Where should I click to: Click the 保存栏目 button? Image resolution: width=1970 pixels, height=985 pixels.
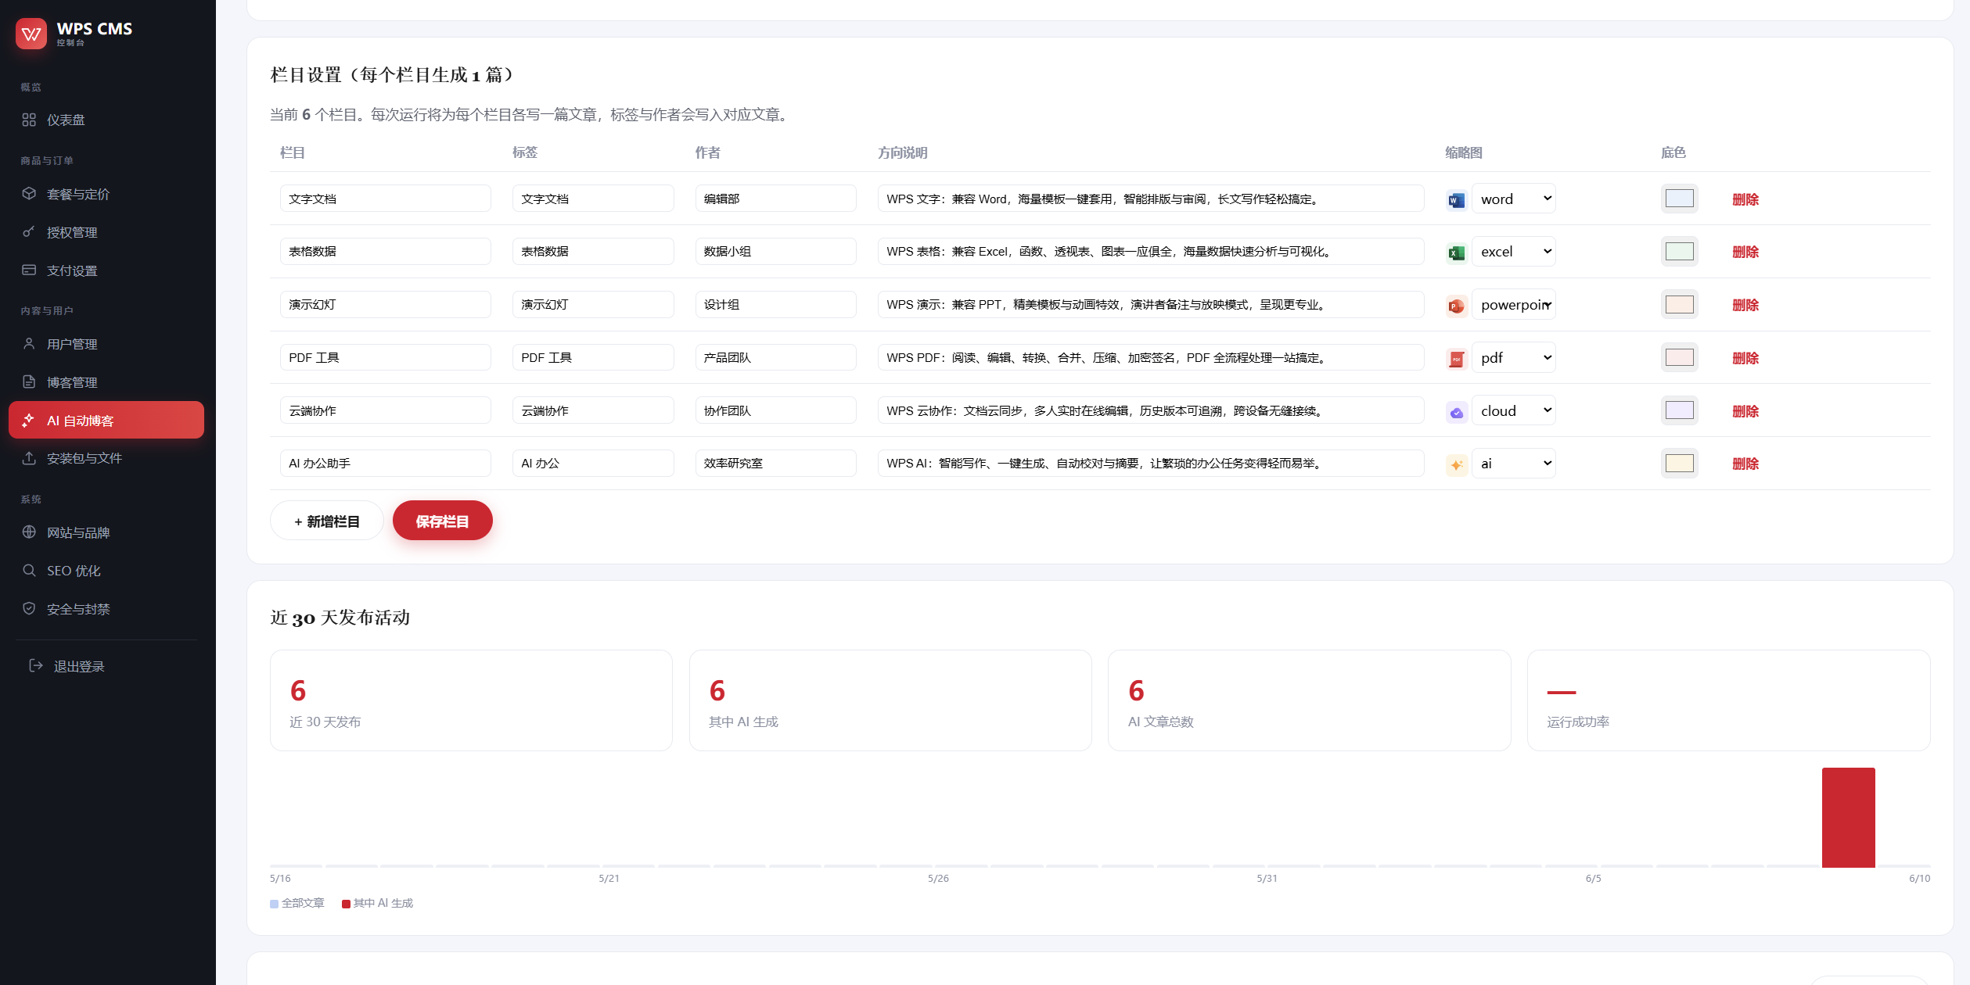(x=442, y=521)
